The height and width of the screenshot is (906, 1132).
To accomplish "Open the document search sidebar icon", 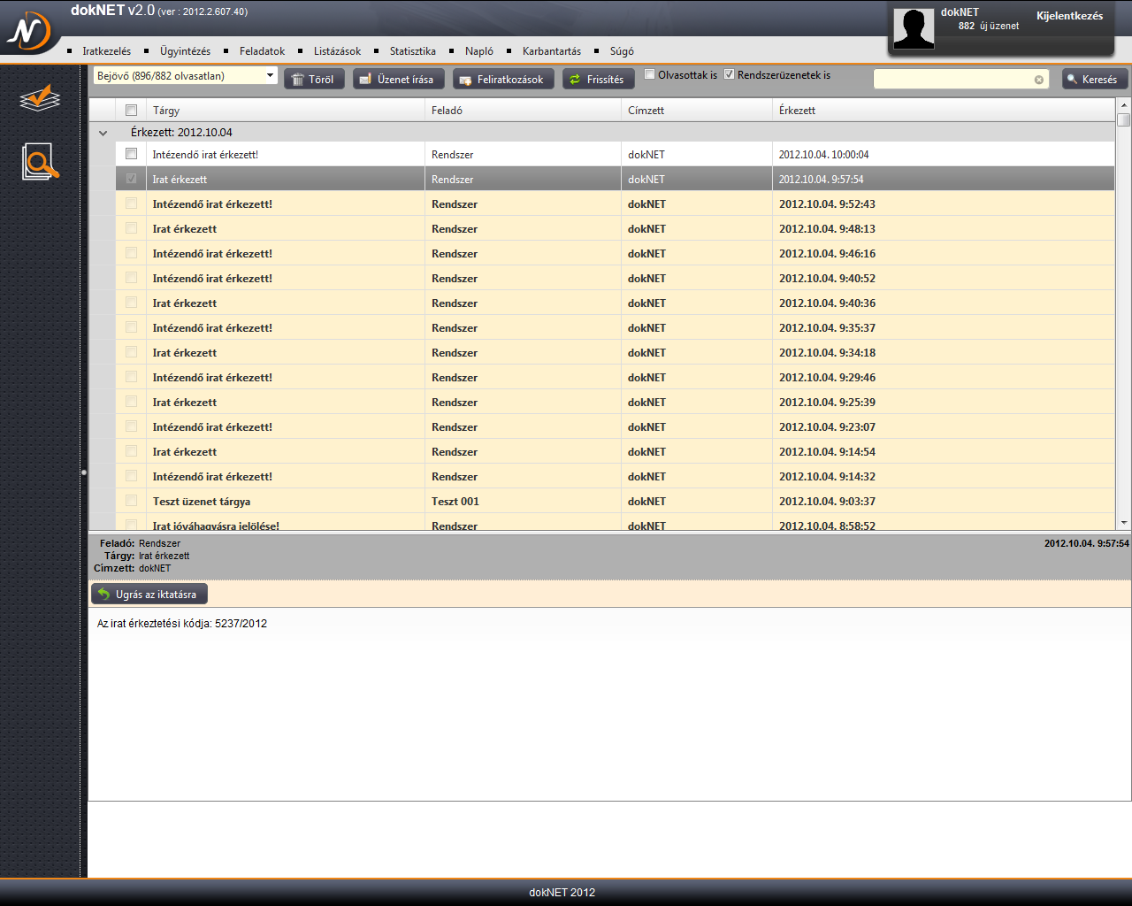I will coord(41,162).
